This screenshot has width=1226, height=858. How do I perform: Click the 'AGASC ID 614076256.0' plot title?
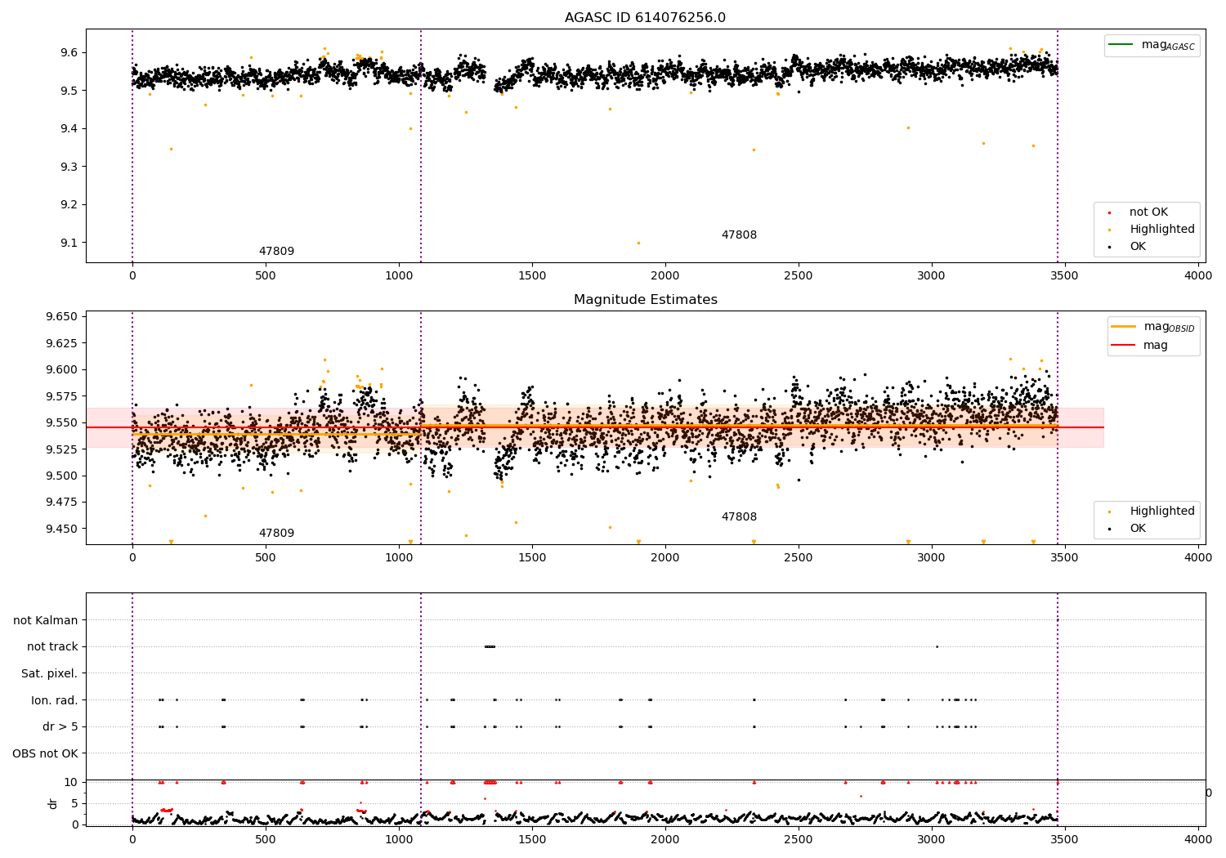(x=645, y=18)
